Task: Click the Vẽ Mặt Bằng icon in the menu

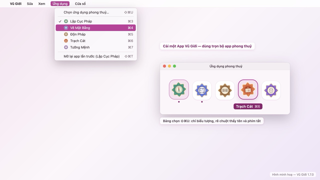Action: click(66, 28)
